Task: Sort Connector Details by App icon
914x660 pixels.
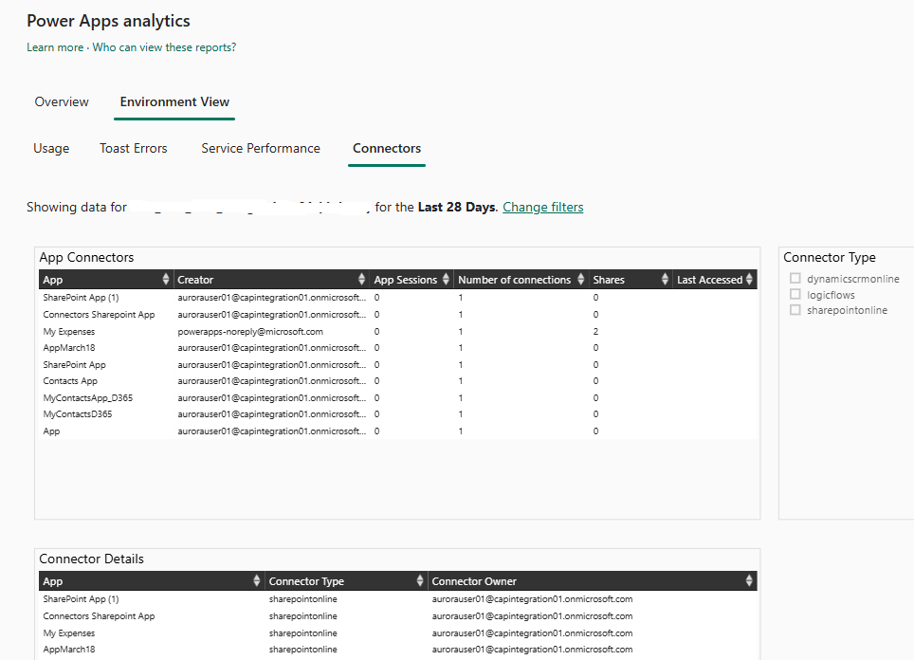Action: coord(257,581)
